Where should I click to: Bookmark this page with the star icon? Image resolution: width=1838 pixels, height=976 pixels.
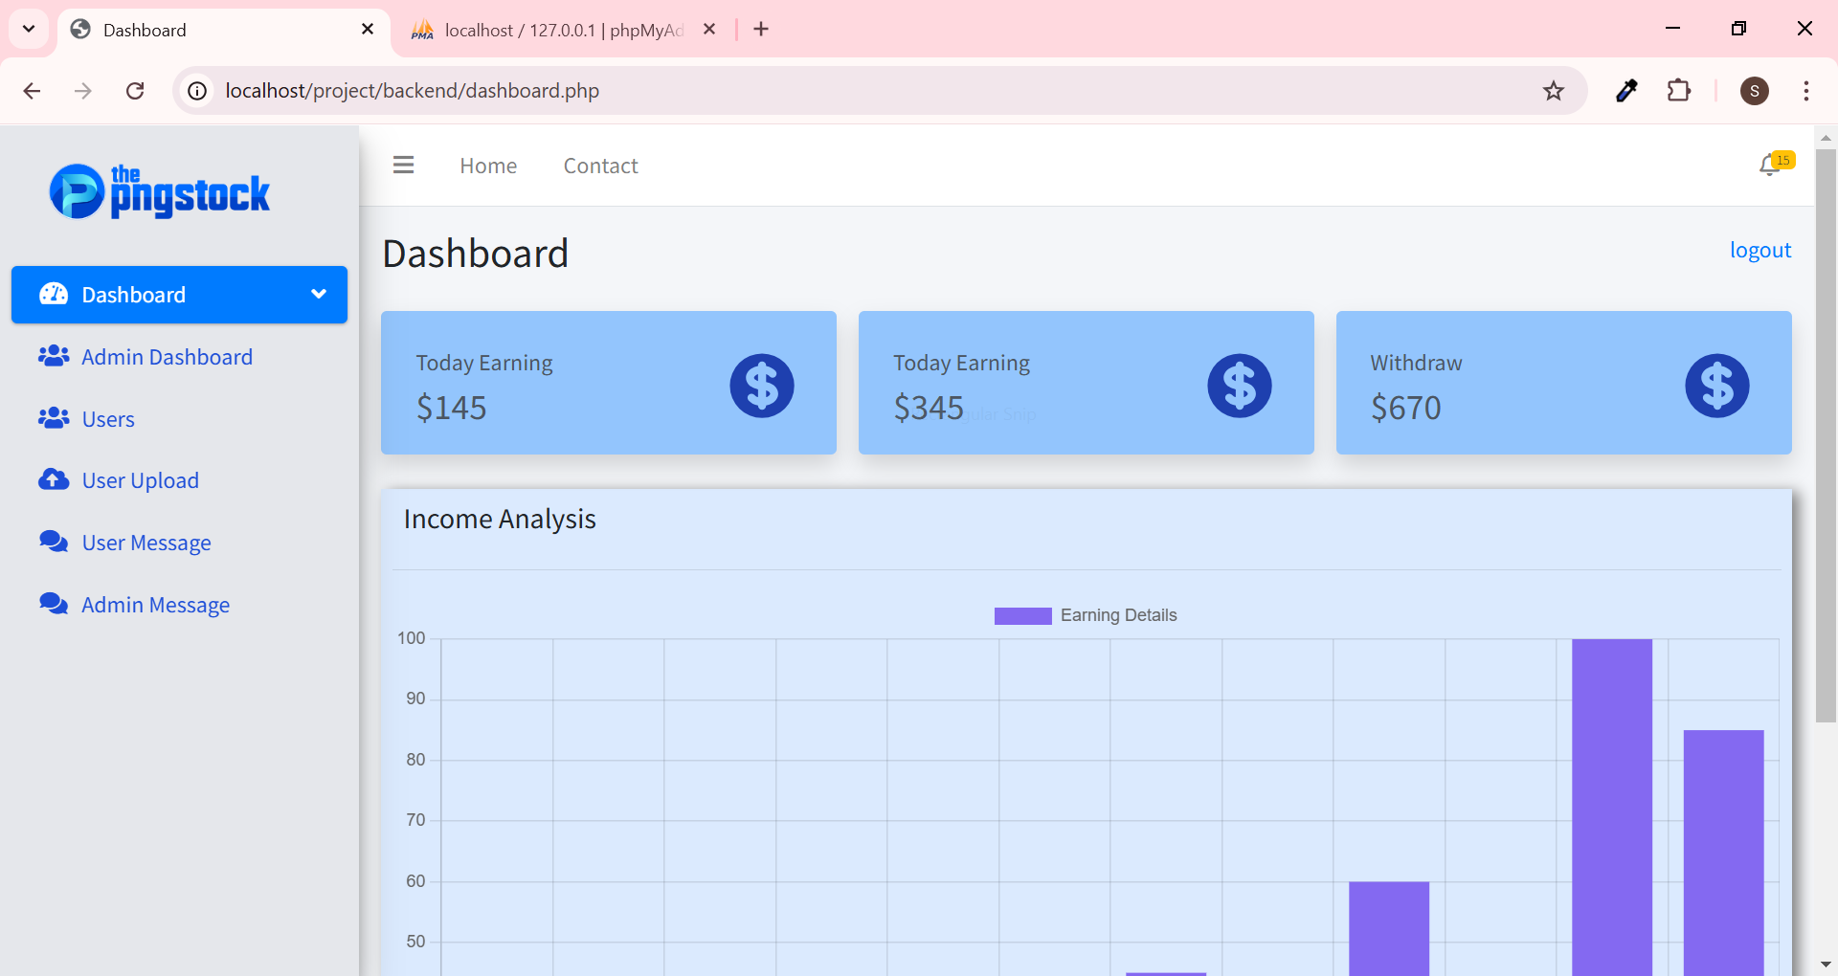click(x=1554, y=91)
